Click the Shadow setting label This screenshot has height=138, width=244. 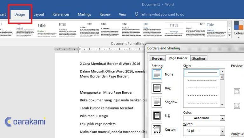(171, 102)
